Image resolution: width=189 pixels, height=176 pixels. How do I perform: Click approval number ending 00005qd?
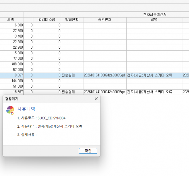[x=104, y=75]
